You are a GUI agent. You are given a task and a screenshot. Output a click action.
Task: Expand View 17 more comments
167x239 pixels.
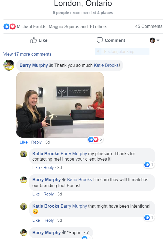[x=27, y=54]
